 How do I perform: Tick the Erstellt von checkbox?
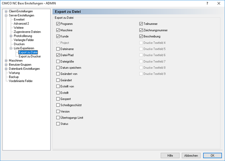pyautogui.click(x=58, y=86)
